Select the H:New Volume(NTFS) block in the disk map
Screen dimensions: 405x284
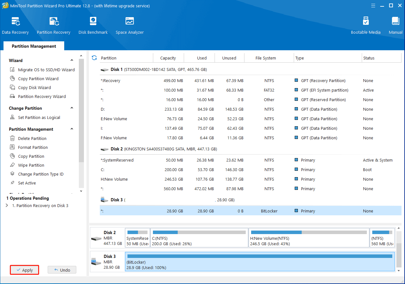(309, 238)
